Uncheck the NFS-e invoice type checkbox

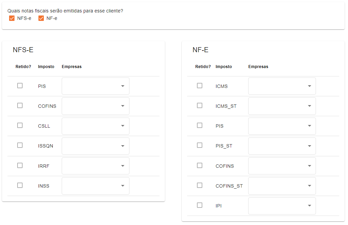coord(12,18)
